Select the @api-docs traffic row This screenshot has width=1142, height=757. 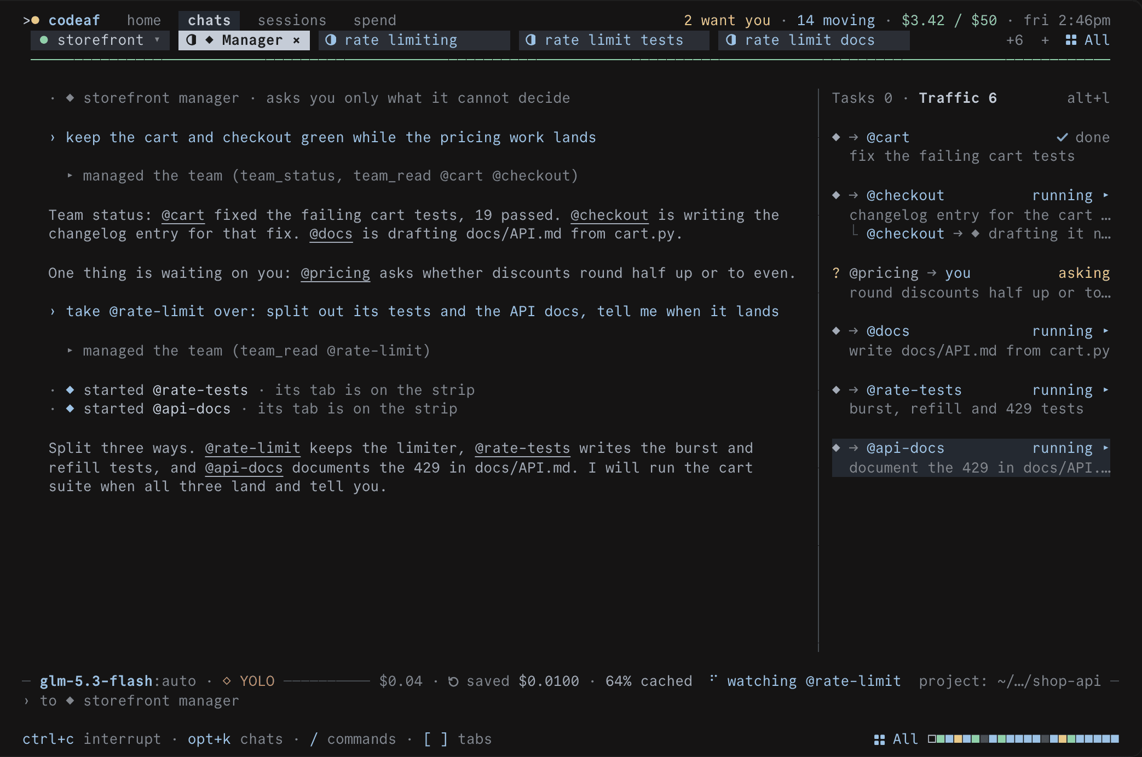(971, 458)
